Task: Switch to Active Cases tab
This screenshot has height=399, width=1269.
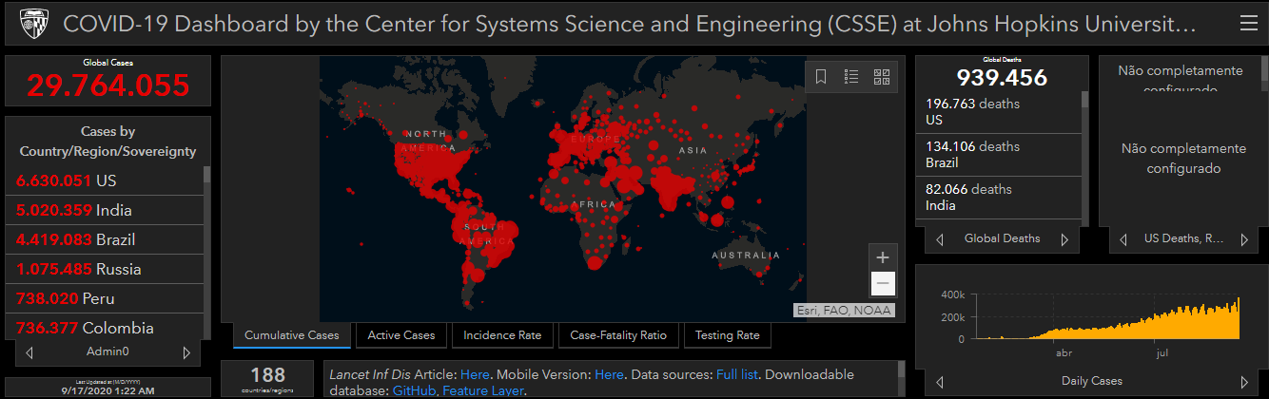Action: [401, 335]
